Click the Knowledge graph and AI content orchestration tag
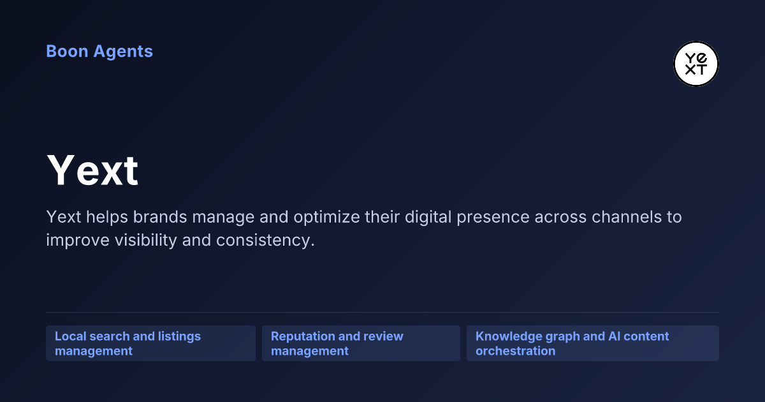The image size is (765, 402). pyautogui.click(x=593, y=343)
